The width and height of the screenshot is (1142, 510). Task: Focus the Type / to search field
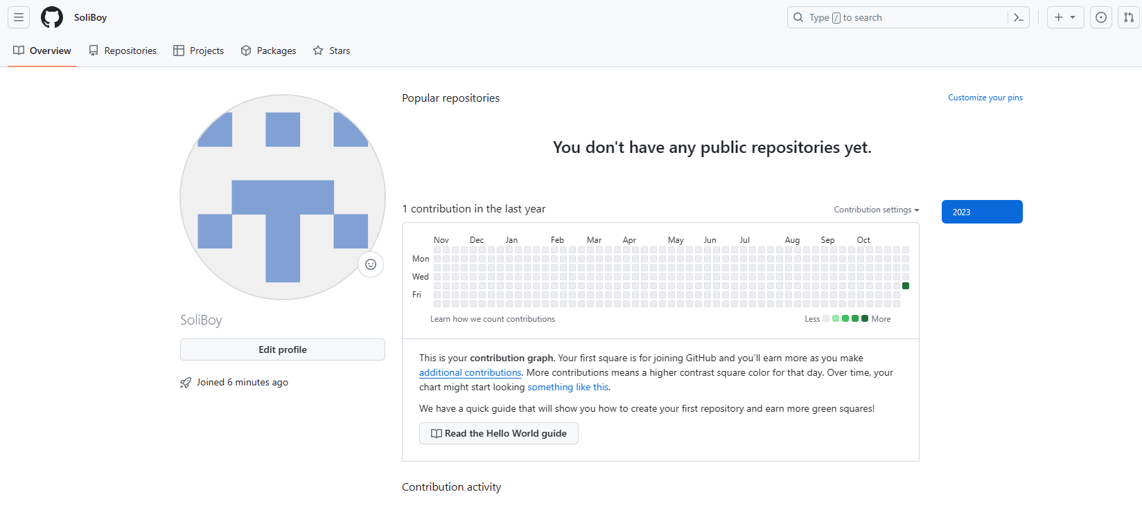908,17
